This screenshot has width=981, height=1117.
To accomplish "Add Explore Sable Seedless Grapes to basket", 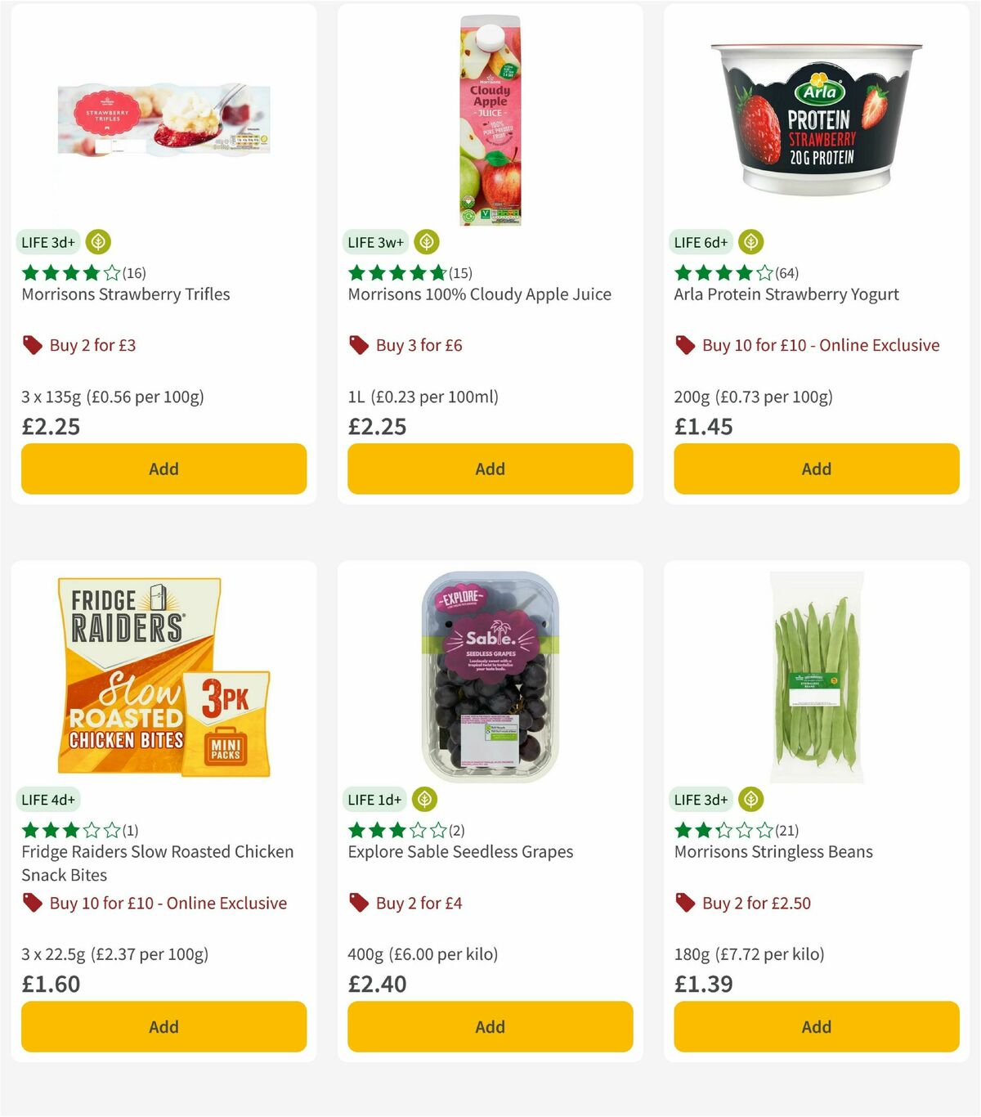I will (x=489, y=1026).
